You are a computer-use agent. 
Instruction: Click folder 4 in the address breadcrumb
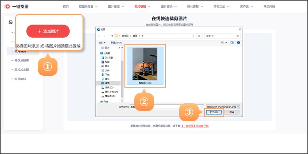point(142,36)
